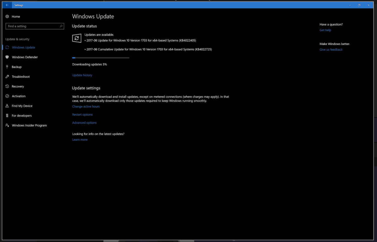Click the Recovery history icon
The image size is (377, 242).
click(x=7, y=86)
